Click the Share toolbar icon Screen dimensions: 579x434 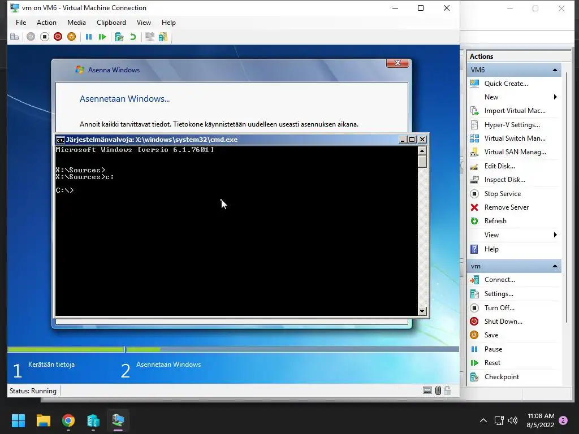(163, 37)
